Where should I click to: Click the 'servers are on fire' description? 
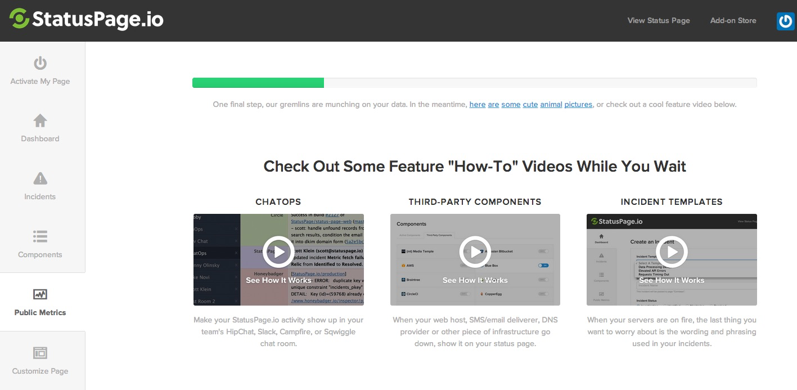click(672, 331)
